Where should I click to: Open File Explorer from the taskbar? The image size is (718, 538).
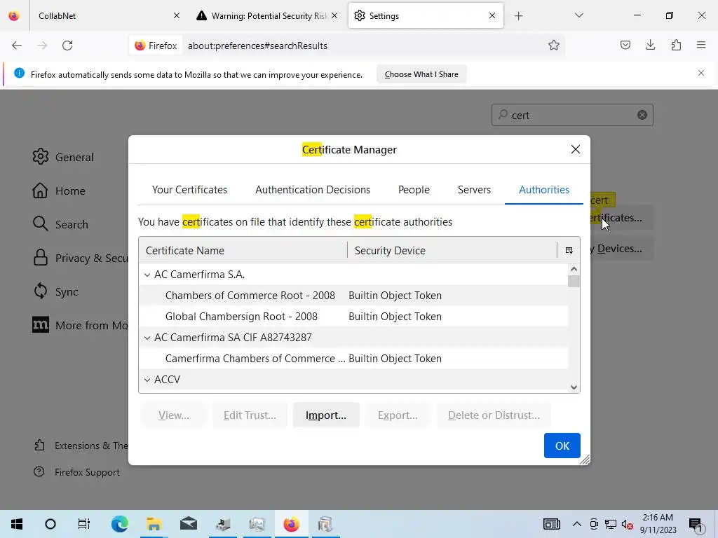(x=154, y=524)
